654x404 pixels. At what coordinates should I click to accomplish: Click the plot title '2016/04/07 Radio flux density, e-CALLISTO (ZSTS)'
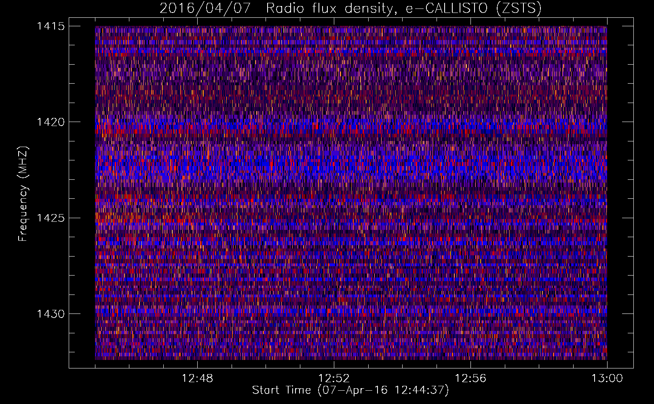(x=350, y=8)
